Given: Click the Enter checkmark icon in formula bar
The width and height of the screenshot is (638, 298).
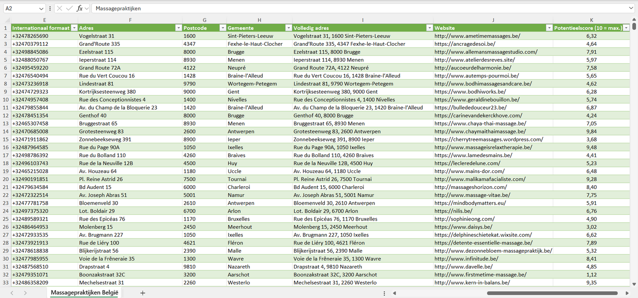Looking at the screenshot, I should 69,8.
